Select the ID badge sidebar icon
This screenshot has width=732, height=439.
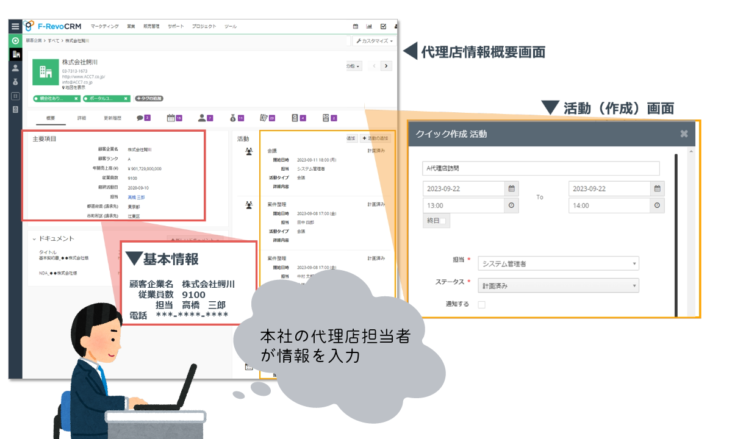(15, 109)
